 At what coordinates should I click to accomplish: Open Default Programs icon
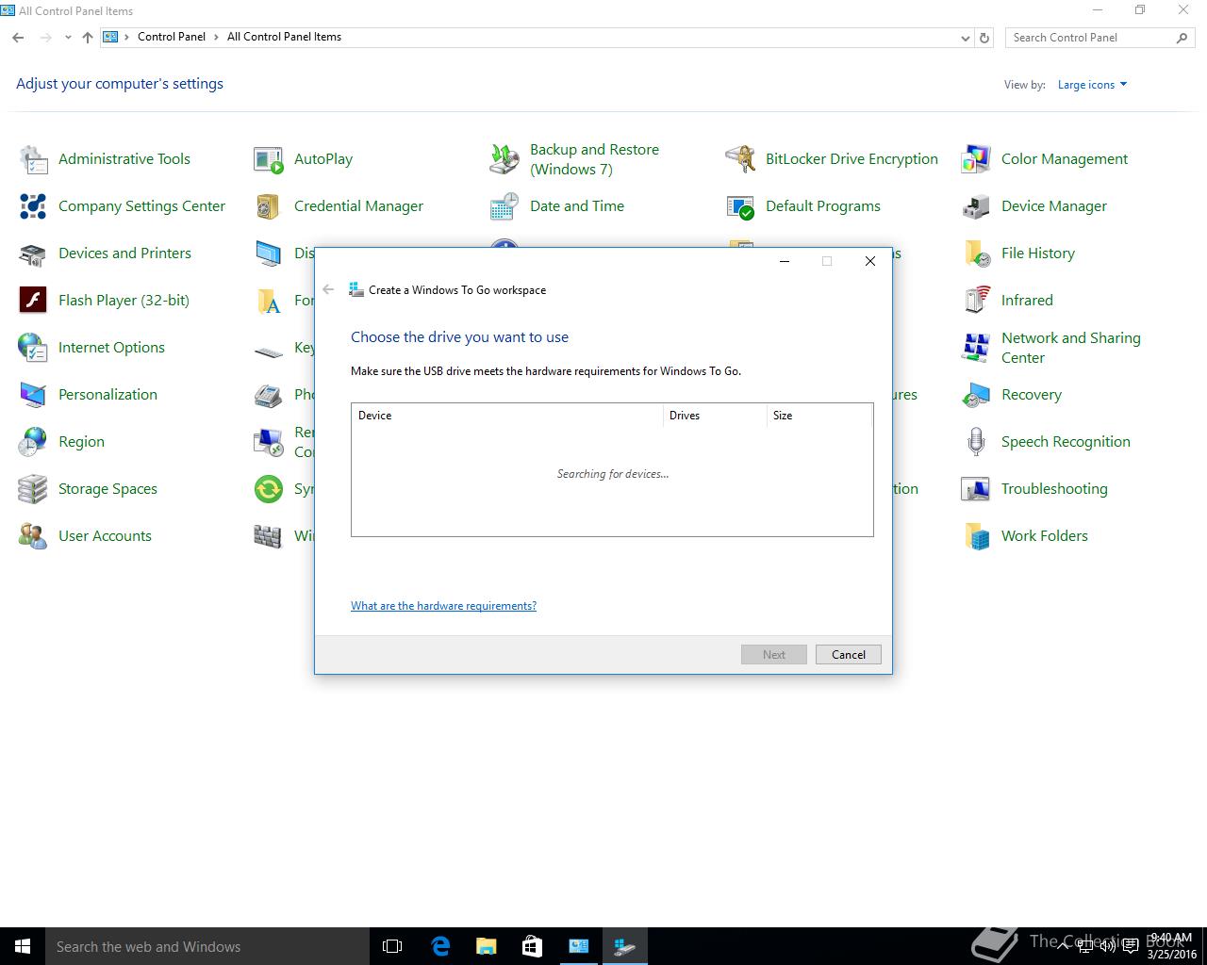point(740,206)
